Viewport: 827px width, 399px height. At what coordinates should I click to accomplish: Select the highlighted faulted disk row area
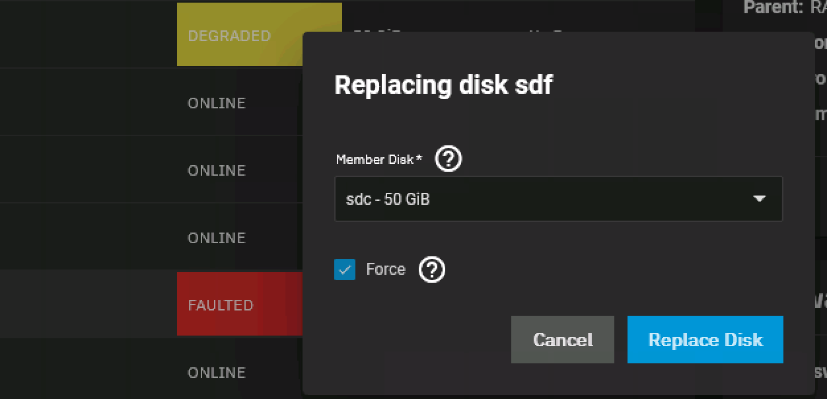tap(86, 304)
